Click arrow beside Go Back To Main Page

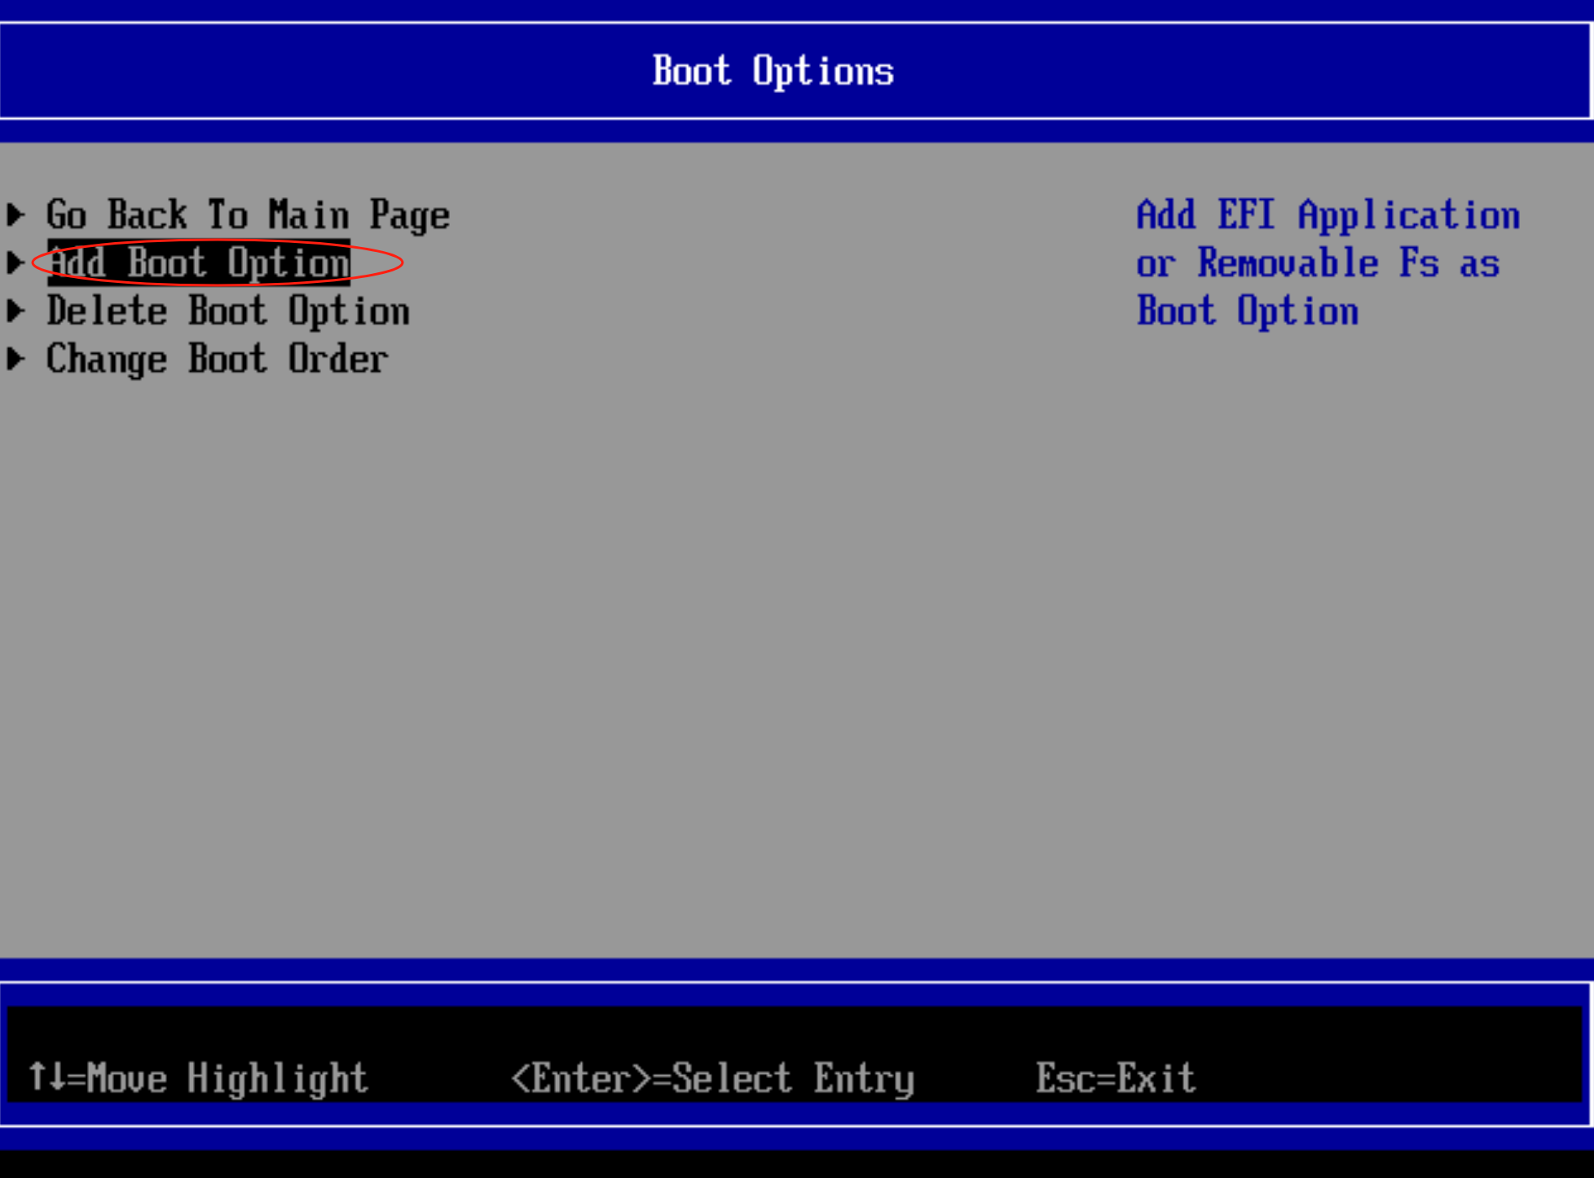(x=15, y=215)
